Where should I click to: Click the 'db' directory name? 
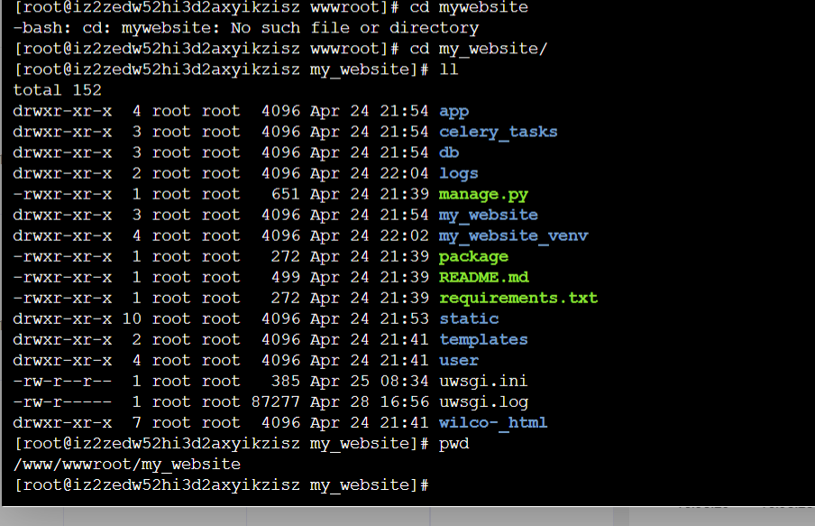click(x=449, y=152)
